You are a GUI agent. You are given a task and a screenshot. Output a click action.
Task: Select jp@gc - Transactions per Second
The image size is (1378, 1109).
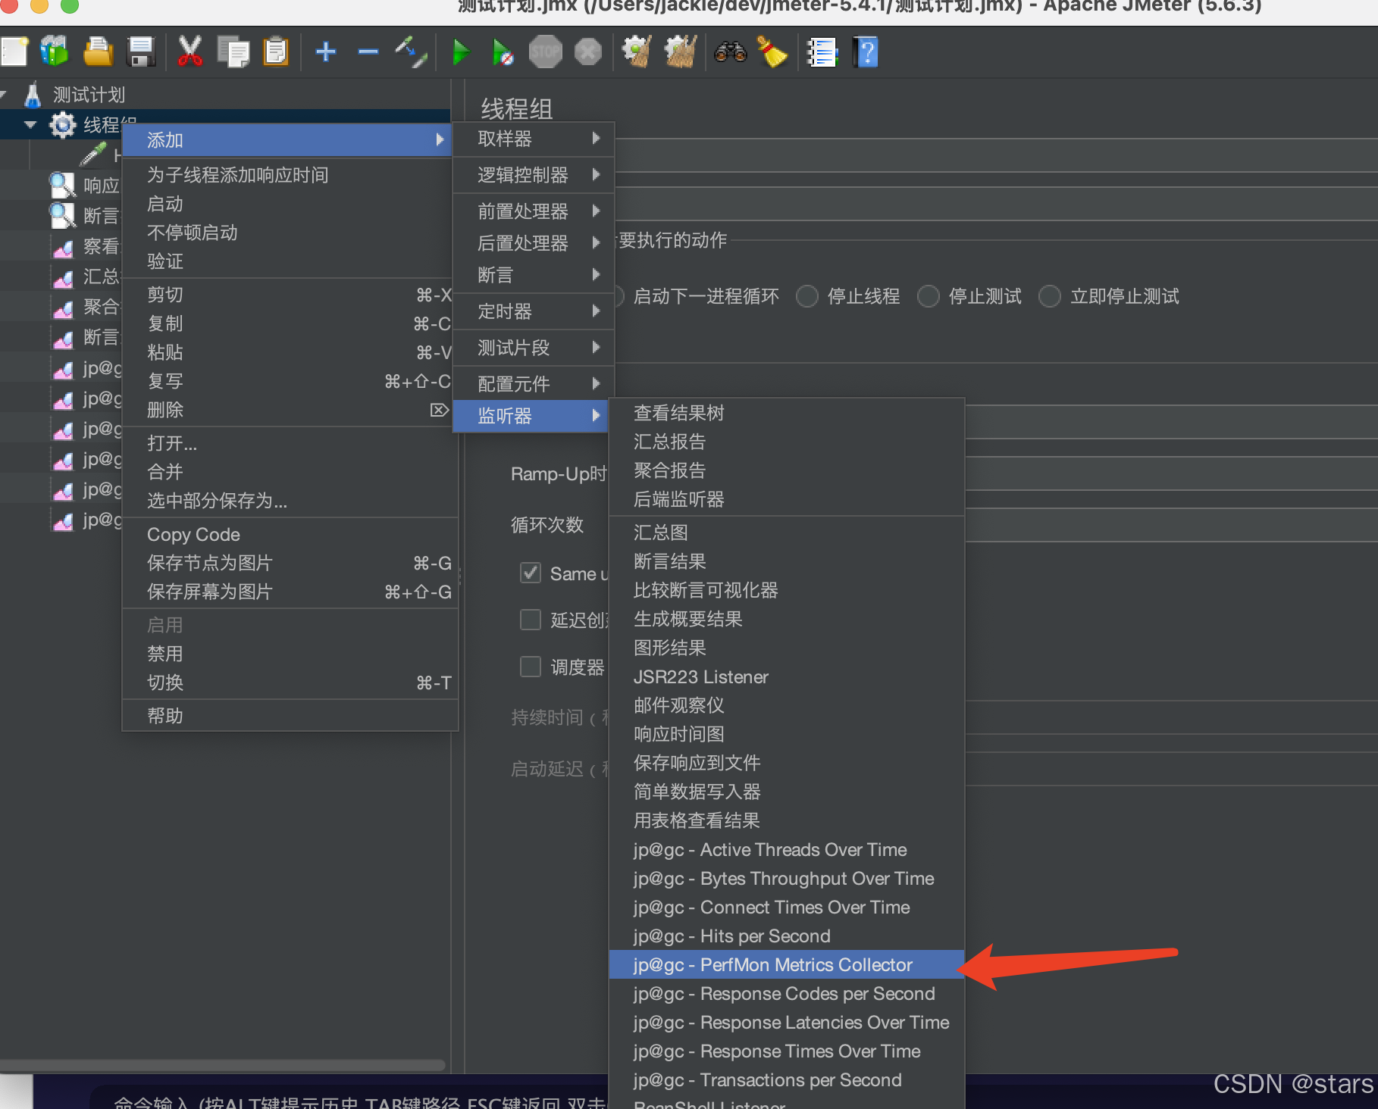tap(787, 1079)
